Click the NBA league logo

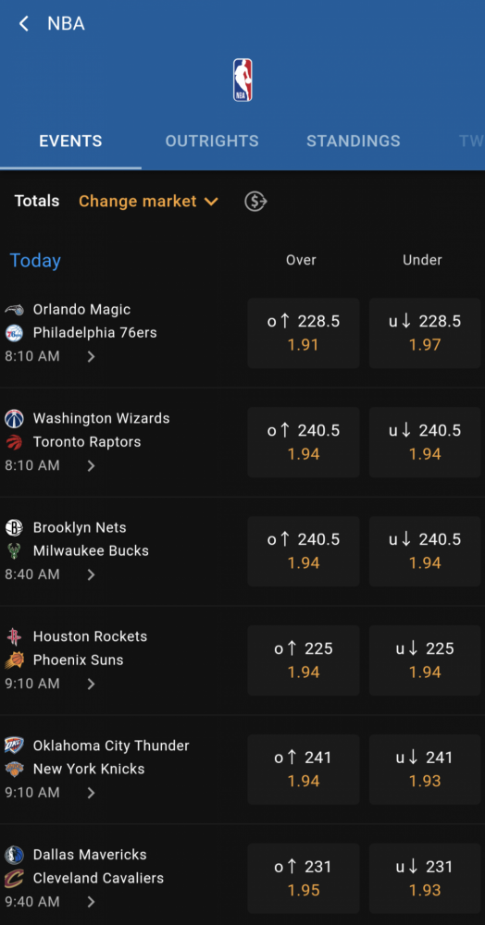242,80
